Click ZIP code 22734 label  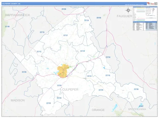point(108,57)
